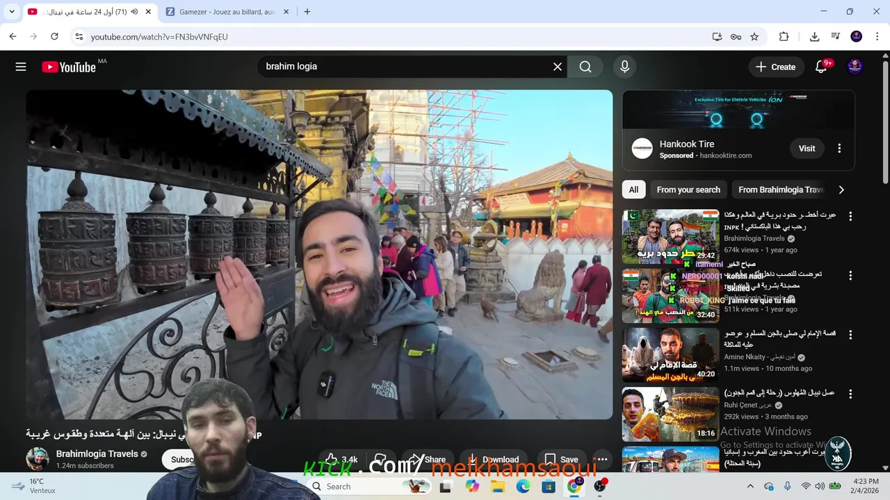Close the YouTube browser tab
The width and height of the screenshot is (890, 500).
click(148, 12)
